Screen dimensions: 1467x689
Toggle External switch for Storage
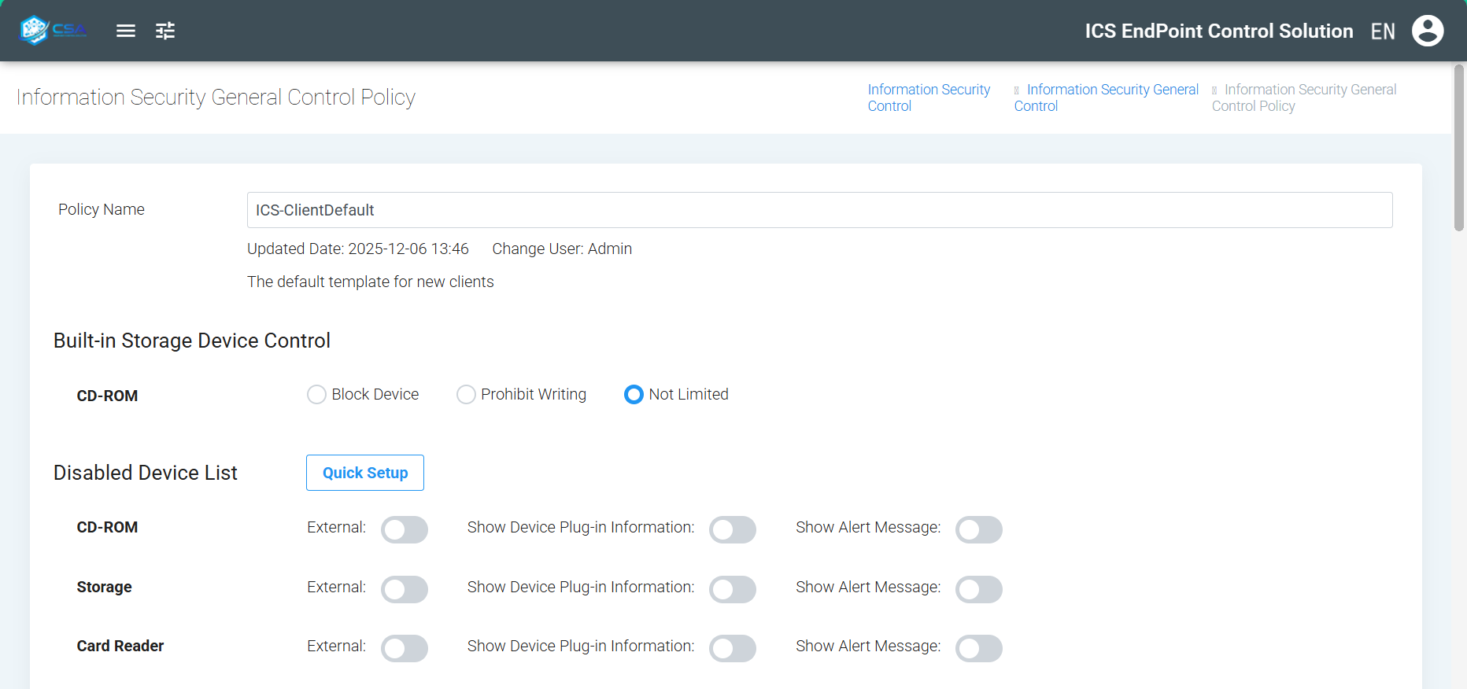coord(405,589)
